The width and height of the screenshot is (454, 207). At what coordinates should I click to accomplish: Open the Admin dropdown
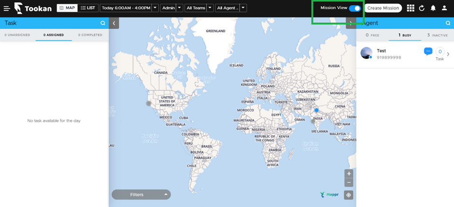click(168, 8)
